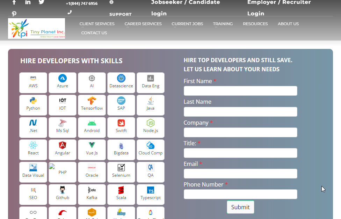Focus the Title input field

tap(240, 153)
